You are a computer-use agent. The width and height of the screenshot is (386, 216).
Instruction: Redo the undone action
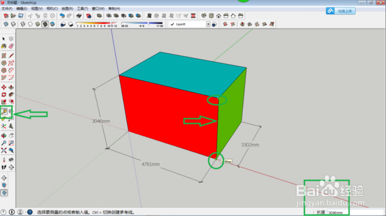click(70, 16)
